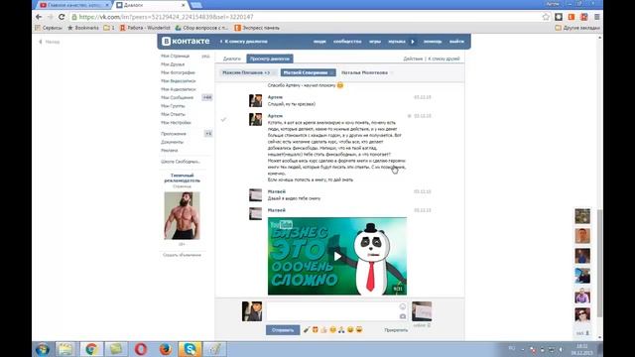Screen dimensions: 635x357
Task: Insert the thumbs-up emoji below message field
Action: [x=323, y=330]
